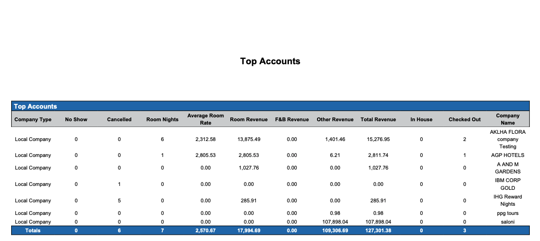Click the No Show column header
The height and width of the screenshot is (241, 540).
coord(76,119)
